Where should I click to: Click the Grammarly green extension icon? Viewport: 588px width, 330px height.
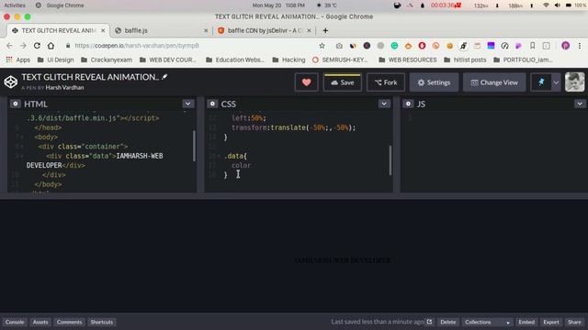[394, 46]
